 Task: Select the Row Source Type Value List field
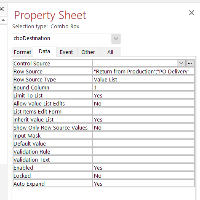point(144,79)
